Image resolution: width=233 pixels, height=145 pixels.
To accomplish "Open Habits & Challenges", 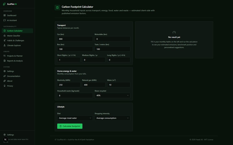I will point(17,40).
